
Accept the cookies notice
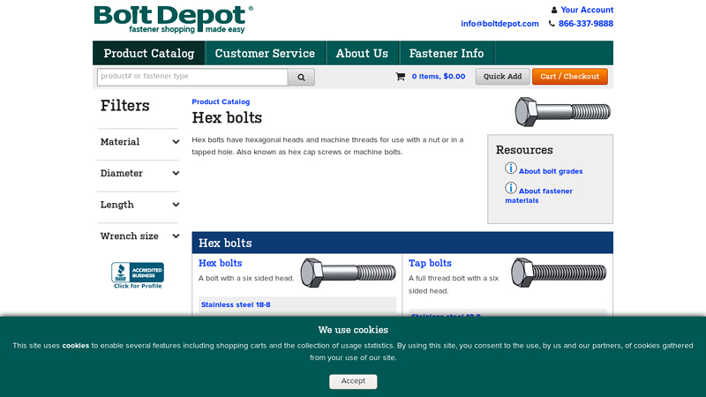353,381
